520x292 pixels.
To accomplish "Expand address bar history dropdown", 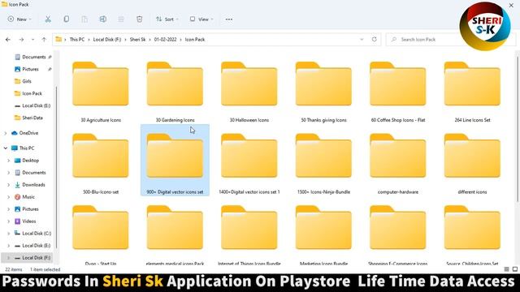I will [362, 40].
